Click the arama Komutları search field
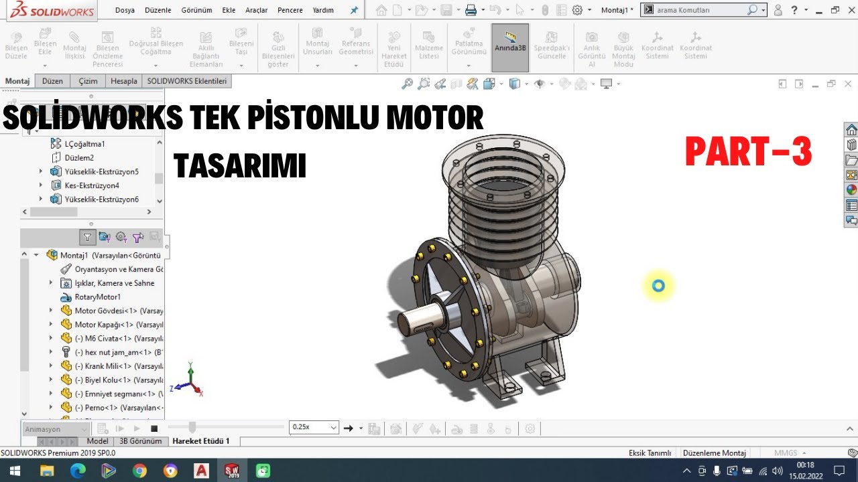Image resolution: width=858 pixels, height=482 pixels. [x=702, y=10]
